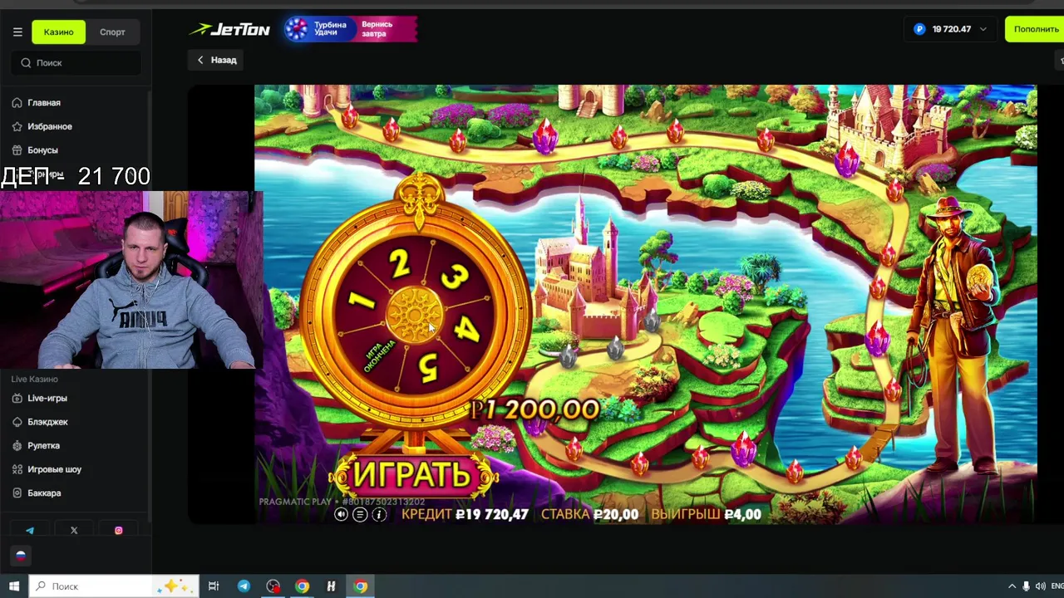Viewport: 1064px width, 598px height.
Task: Click the JetTon logo
Action: click(229, 30)
